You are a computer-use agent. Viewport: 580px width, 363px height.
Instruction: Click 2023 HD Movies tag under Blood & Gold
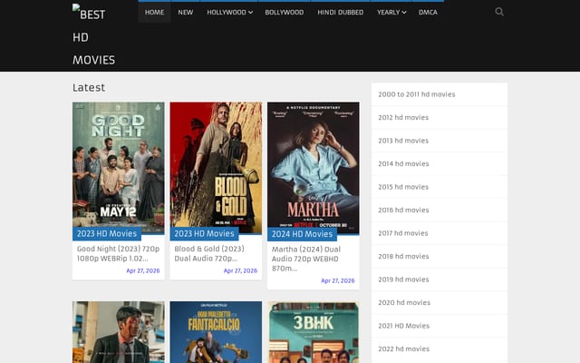204,234
